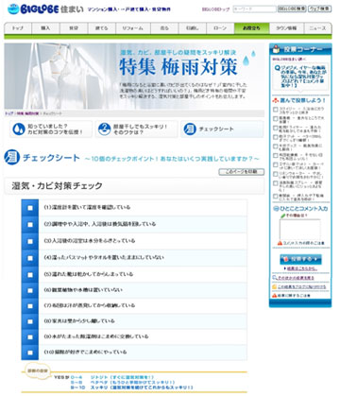Viewport: 340px width, 396px height.
Task: Open the カビ対策のコツ water-drop icon link
Action: click(19, 129)
